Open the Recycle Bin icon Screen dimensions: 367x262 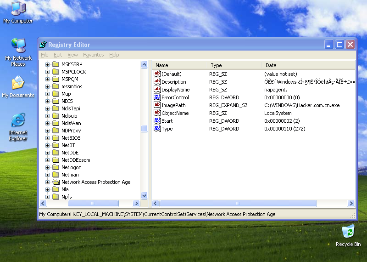(348, 235)
